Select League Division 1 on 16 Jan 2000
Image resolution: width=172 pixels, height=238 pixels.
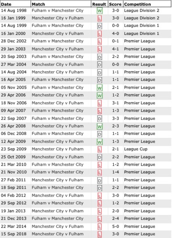142,33
